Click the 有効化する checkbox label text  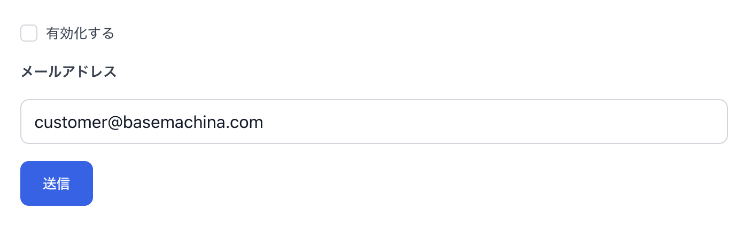80,34
